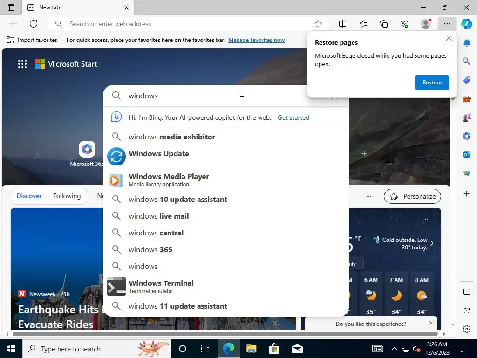The width and height of the screenshot is (477, 358).
Task: Select suggestion windows central
Action: 226,233
